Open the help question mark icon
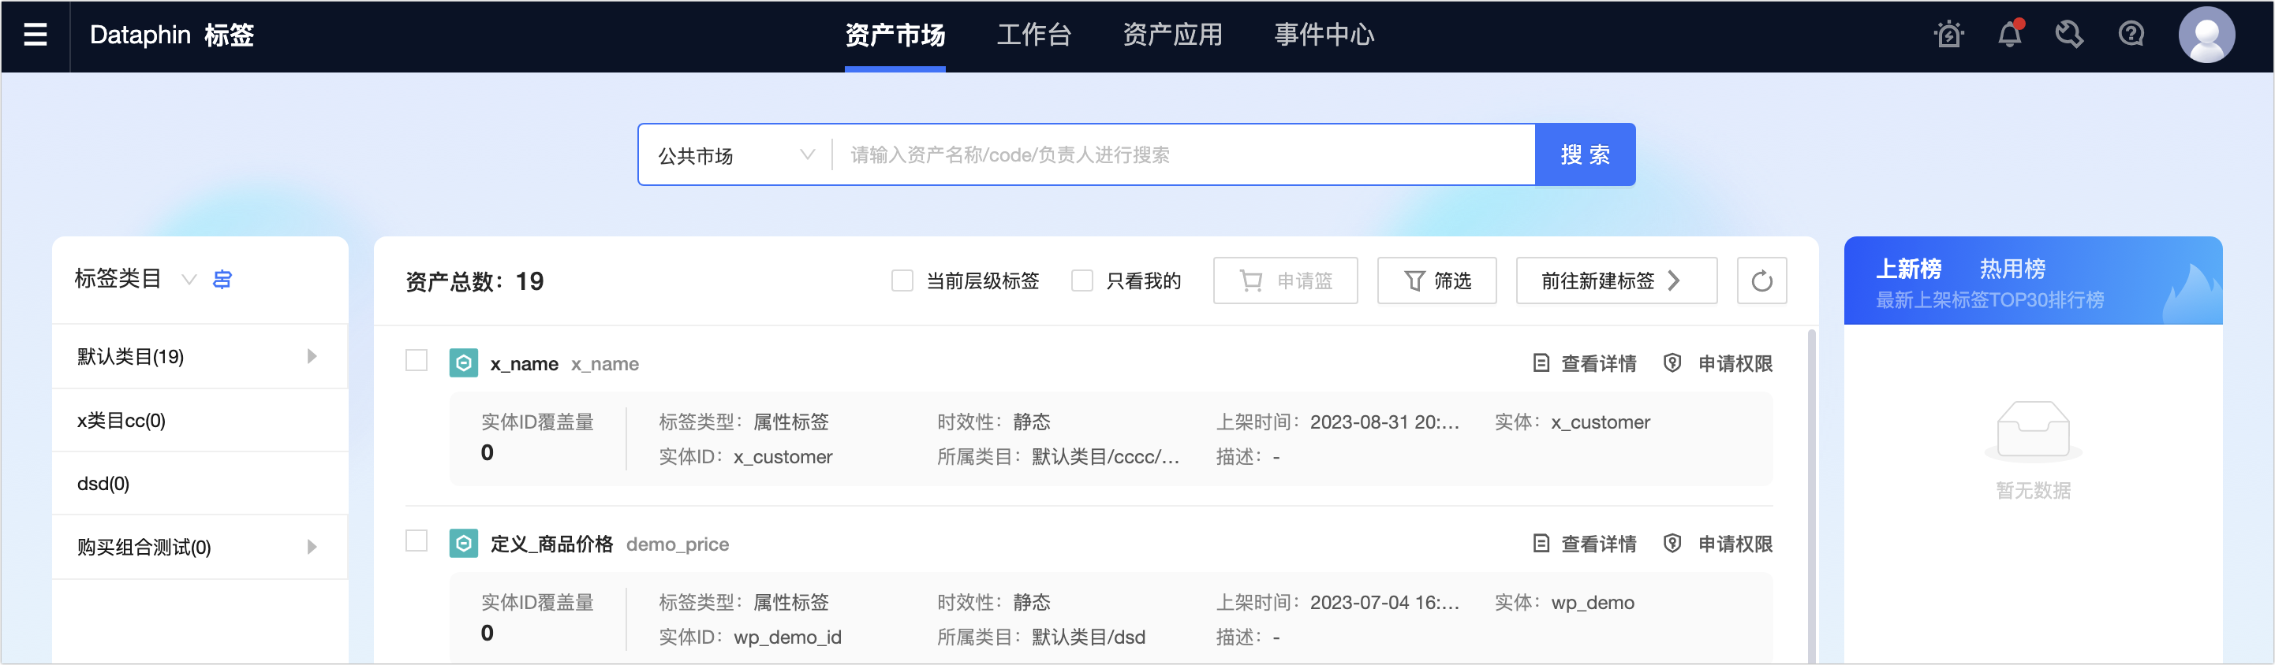This screenshot has height=665, width=2275. pos(2131,35)
